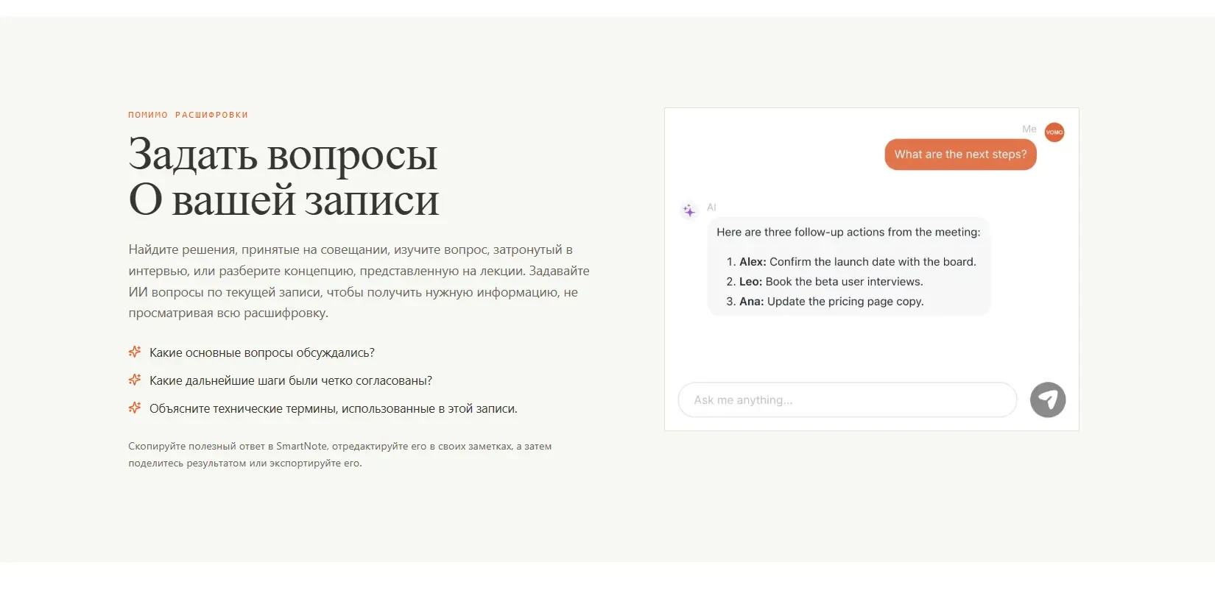Click footnote 'Скопируйте полезный ответ в SmartNote'
The image size is (1215, 607).
pos(340,455)
